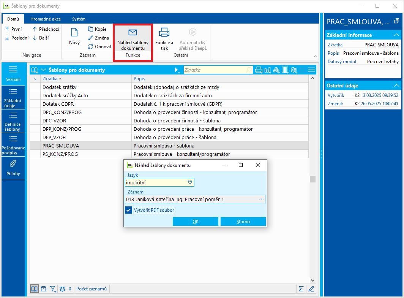Screen dimensions: 404x298
Task: Select the DPP_KONZ/PROG row
Action: [169, 129]
